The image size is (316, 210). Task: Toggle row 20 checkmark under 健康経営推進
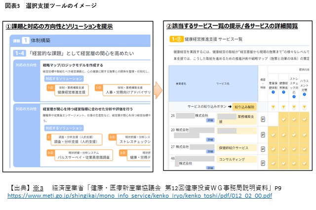click(283, 135)
